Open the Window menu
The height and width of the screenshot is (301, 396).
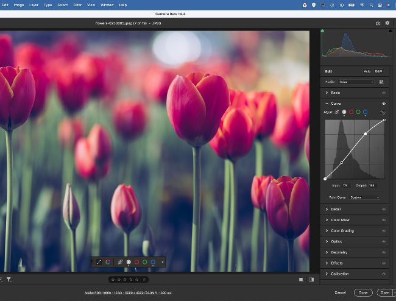click(107, 5)
